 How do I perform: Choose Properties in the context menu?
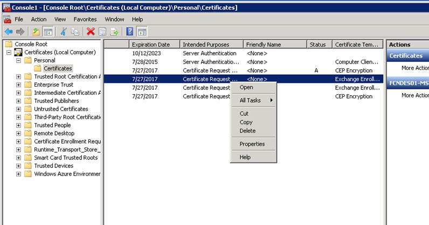[x=252, y=144]
